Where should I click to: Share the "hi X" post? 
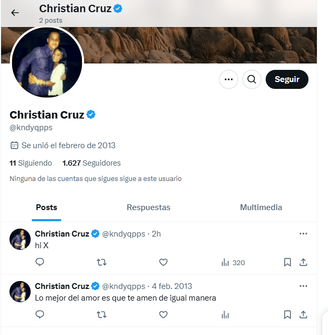pyautogui.click(x=303, y=262)
